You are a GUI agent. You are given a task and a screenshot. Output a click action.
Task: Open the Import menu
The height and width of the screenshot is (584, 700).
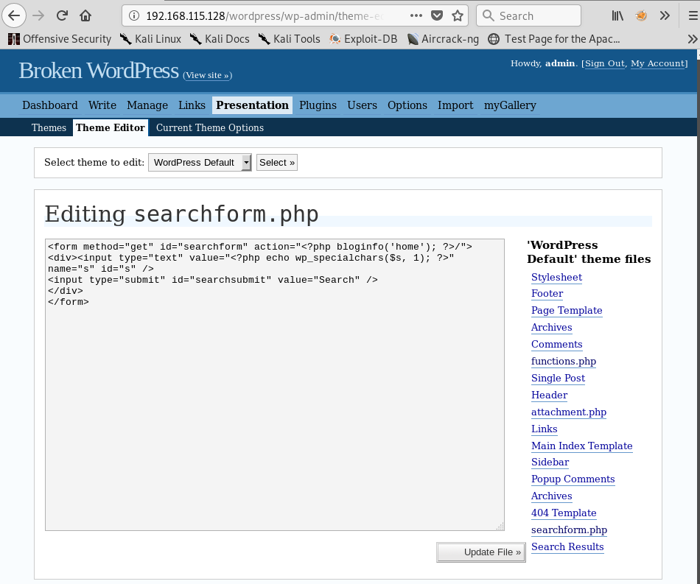pos(455,105)
